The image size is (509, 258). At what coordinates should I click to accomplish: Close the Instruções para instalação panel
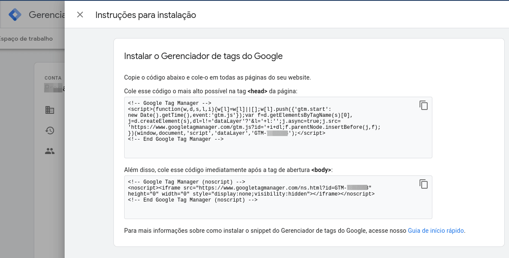click(x=80, y=15)
